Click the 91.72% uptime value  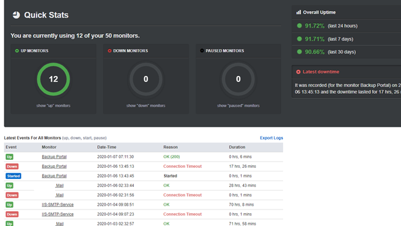tap(315, 26)
